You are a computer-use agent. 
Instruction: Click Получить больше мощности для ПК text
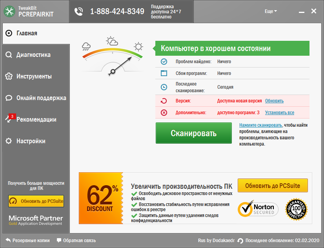click(x=36, y=186)
